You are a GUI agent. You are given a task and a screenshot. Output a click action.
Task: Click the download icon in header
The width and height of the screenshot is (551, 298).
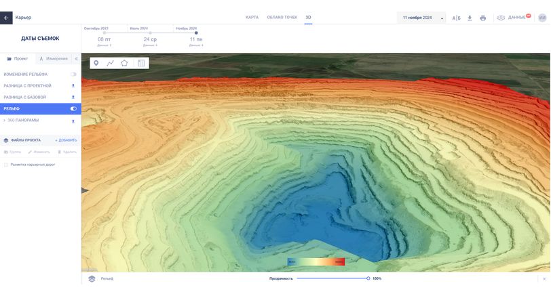click(470, 18)
